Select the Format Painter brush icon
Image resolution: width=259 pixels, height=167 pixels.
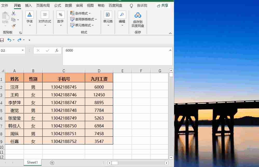coord(13,26)
